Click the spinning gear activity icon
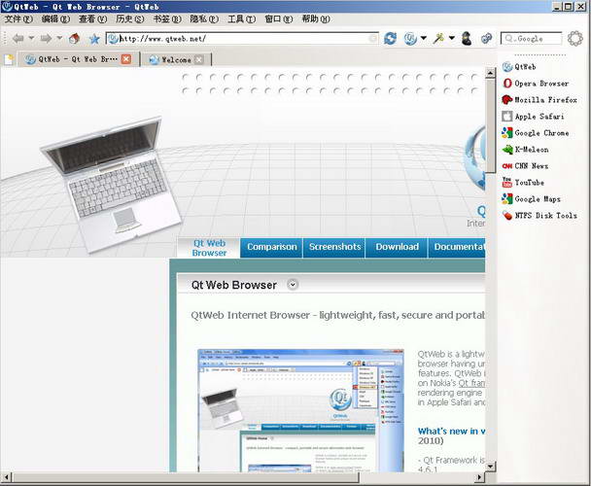The image size is (591, 486). pyautogui.click(x=575, y=39)
